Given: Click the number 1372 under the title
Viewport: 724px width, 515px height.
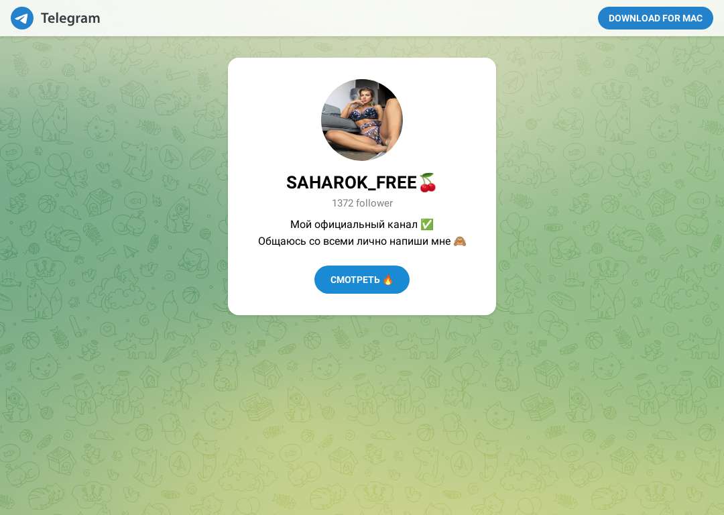Looking at the screenshot, I should tap(343, 203).
